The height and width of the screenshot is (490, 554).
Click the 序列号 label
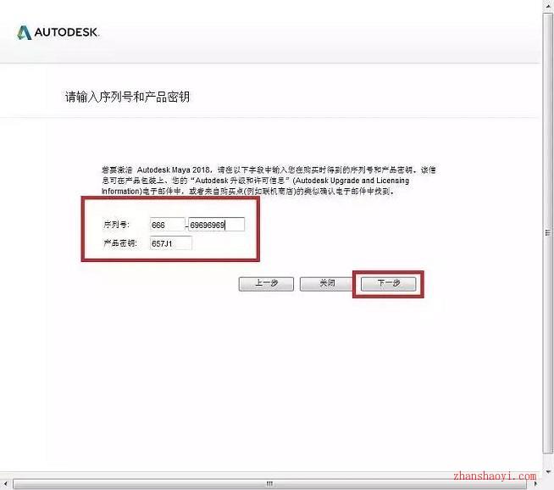coord(116,224)
